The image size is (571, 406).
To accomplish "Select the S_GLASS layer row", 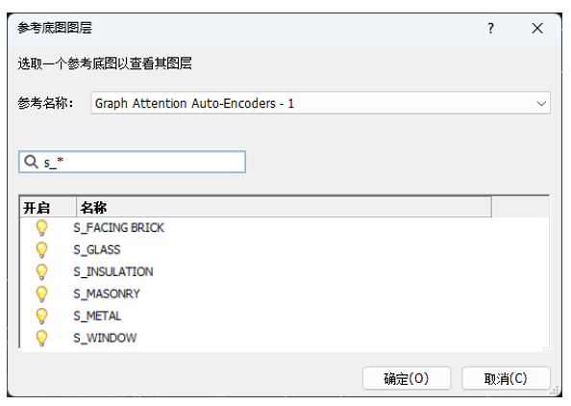I will 285,250.
